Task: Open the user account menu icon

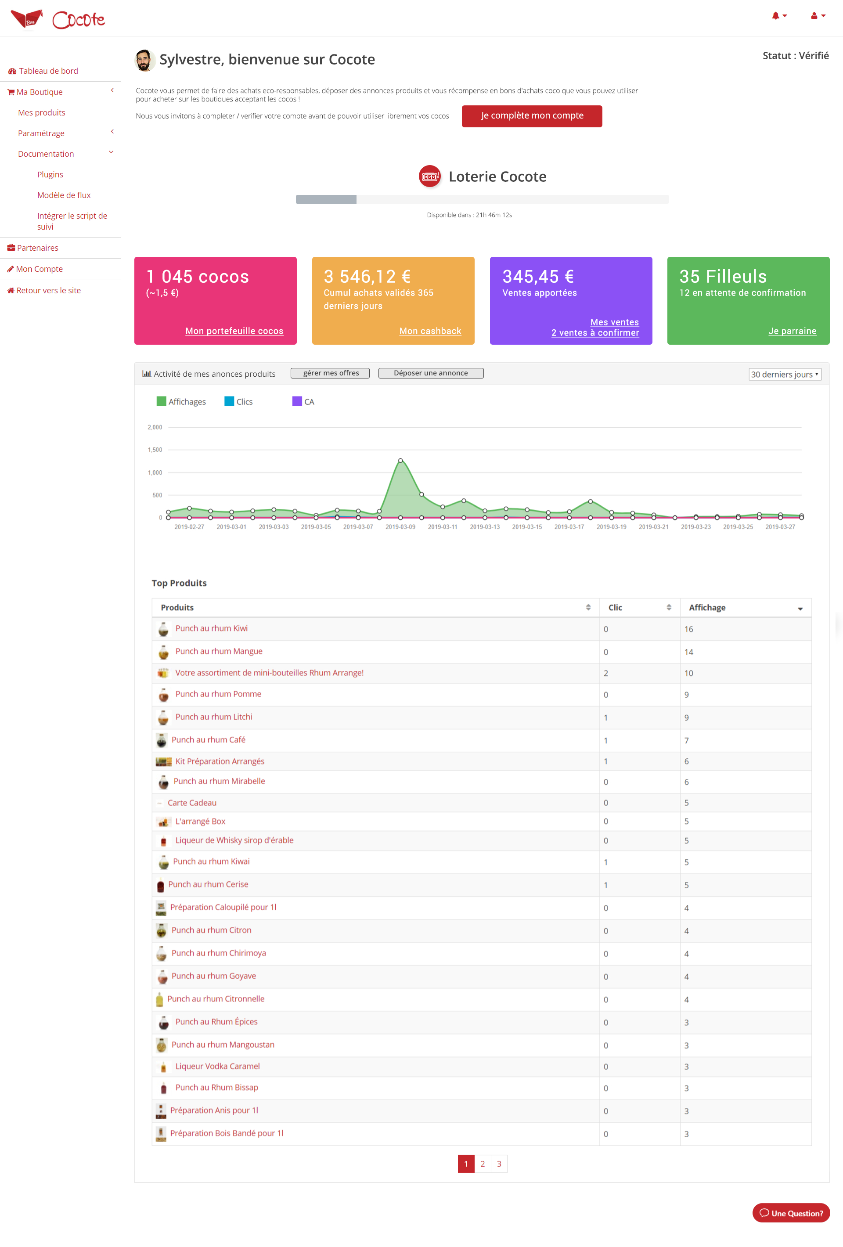Action: point(818,16)
